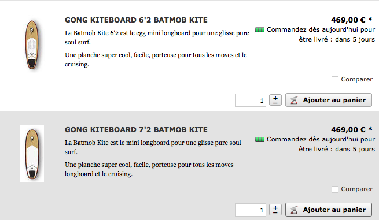The image size is (379, 220).
Task: Open the 7'2 Batmob Kite board thumbnail
Action: (x=32, y=154)
